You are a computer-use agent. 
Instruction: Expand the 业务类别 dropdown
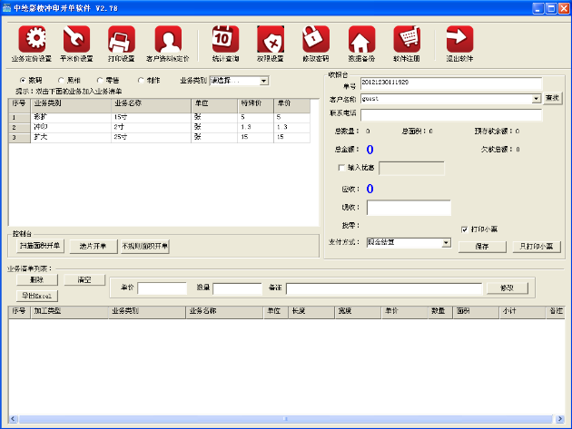pyautogui.click(x=264, y=81)
